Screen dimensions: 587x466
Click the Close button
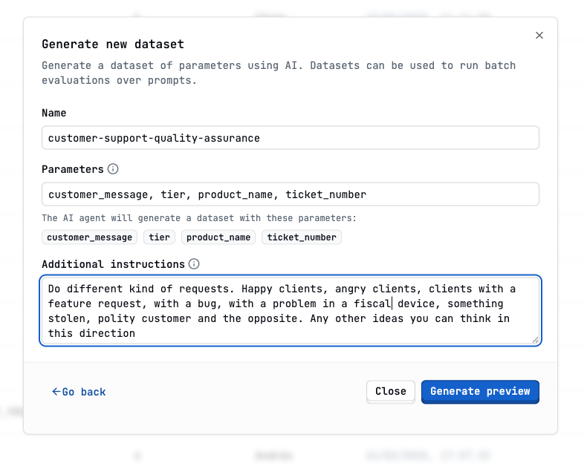[x=390, y=392]
